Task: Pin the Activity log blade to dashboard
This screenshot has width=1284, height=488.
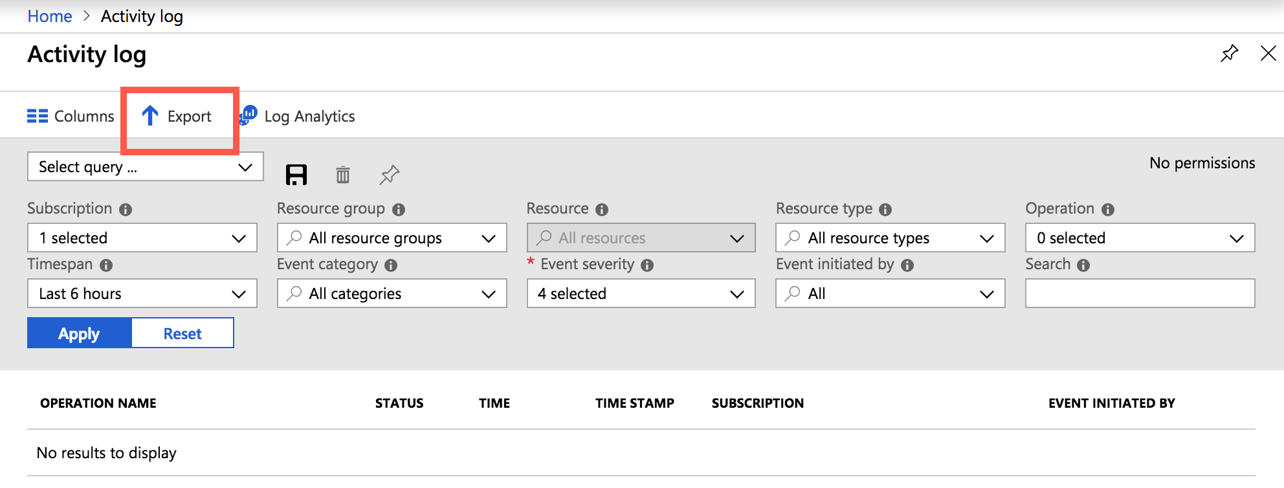Action: pos(1229,53)
